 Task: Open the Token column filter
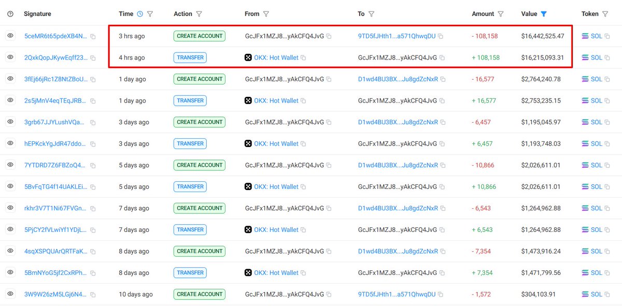click(x=605, y=14)
